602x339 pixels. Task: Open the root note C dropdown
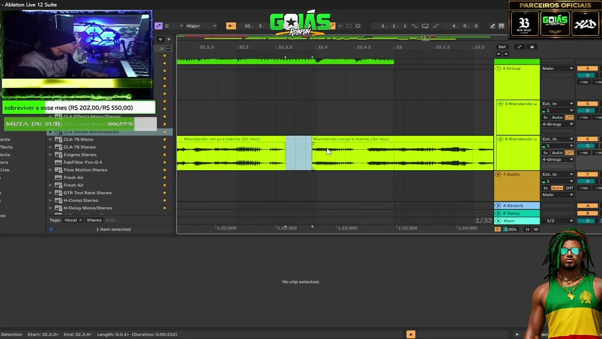[173, 26]
